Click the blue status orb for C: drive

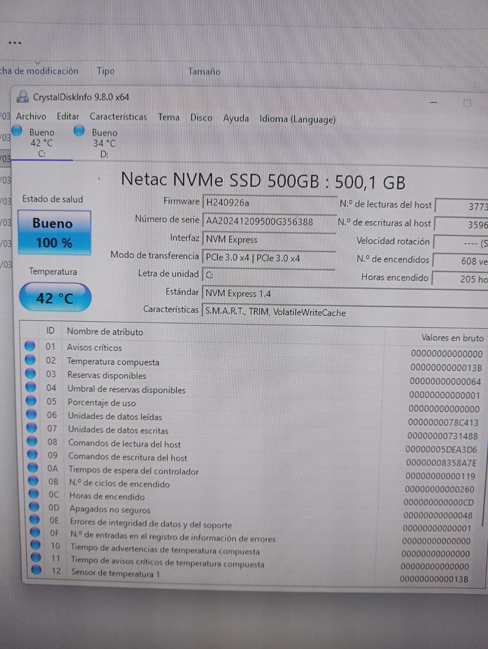[17, 131]
